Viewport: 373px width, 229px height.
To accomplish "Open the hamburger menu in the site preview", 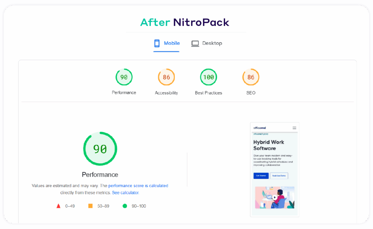I will click(294, 127).
